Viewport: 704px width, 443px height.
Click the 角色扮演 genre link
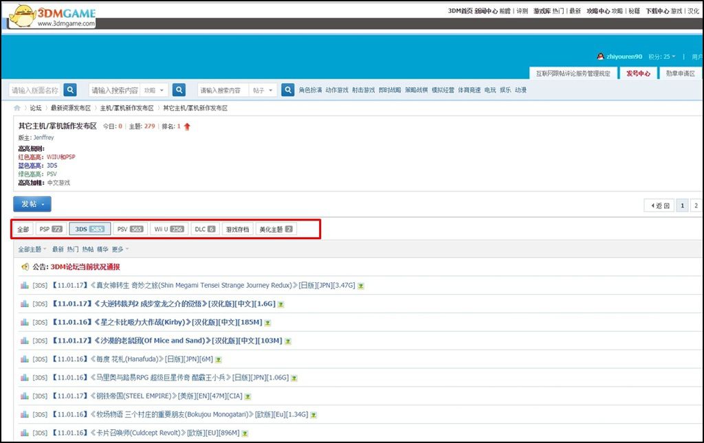311,90
